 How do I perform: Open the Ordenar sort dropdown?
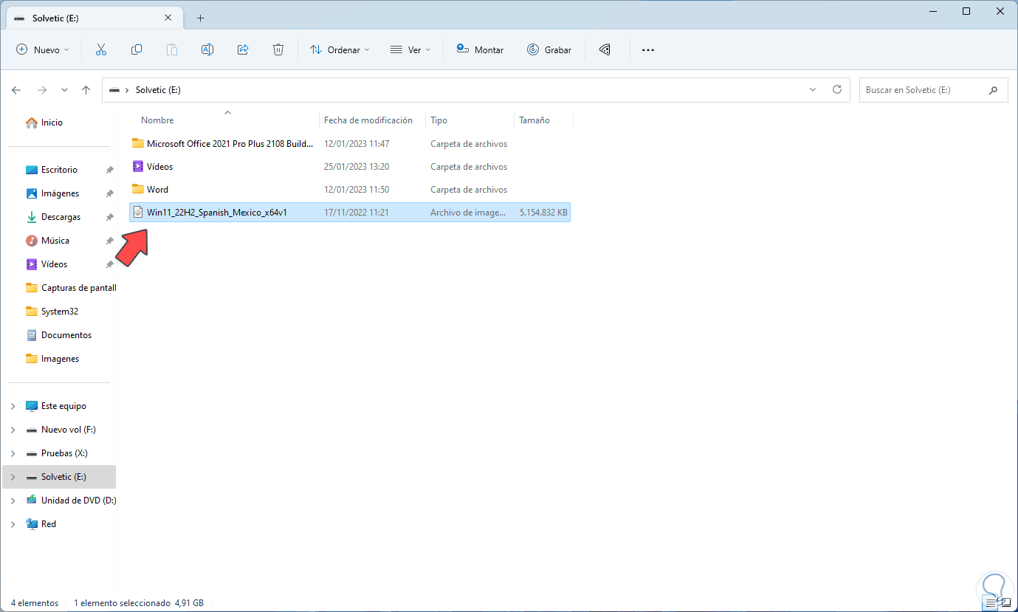340,49
